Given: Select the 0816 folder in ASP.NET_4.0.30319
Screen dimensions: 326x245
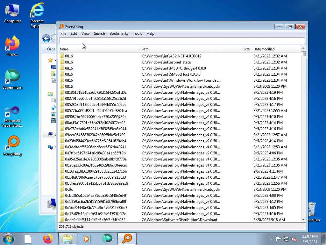Looking at the screenshot, I should (180, 56).
